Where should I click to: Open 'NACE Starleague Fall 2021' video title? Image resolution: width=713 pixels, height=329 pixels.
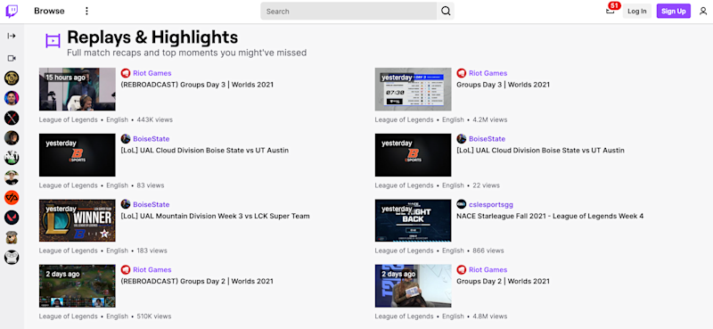coord(550,216)
